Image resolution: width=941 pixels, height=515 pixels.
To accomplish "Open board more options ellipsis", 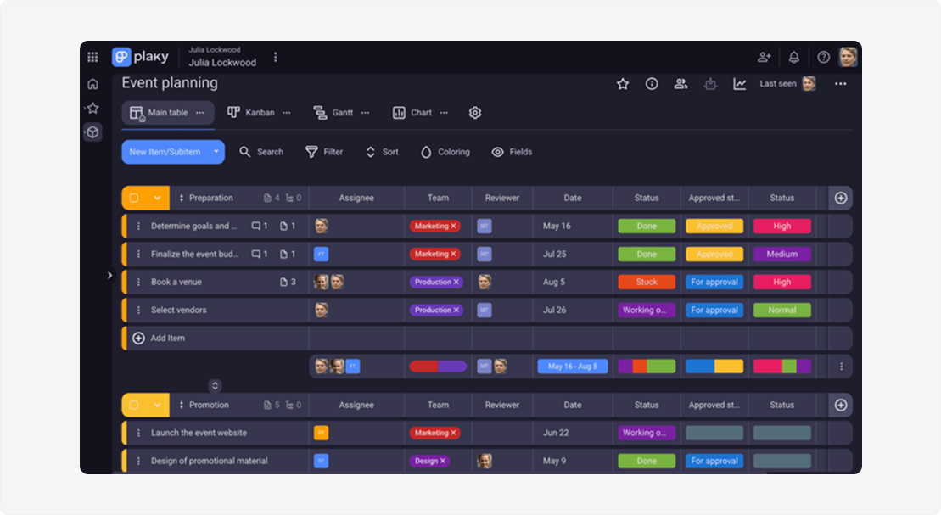I will coord(840,84).
